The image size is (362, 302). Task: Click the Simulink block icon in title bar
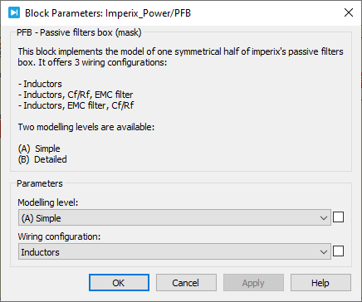coord(14,12)
